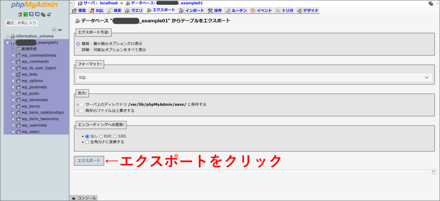The height and width of the screenshot is (201, 440).
Task: Open the MySQL documentation icon
Action: pos(37,15)
